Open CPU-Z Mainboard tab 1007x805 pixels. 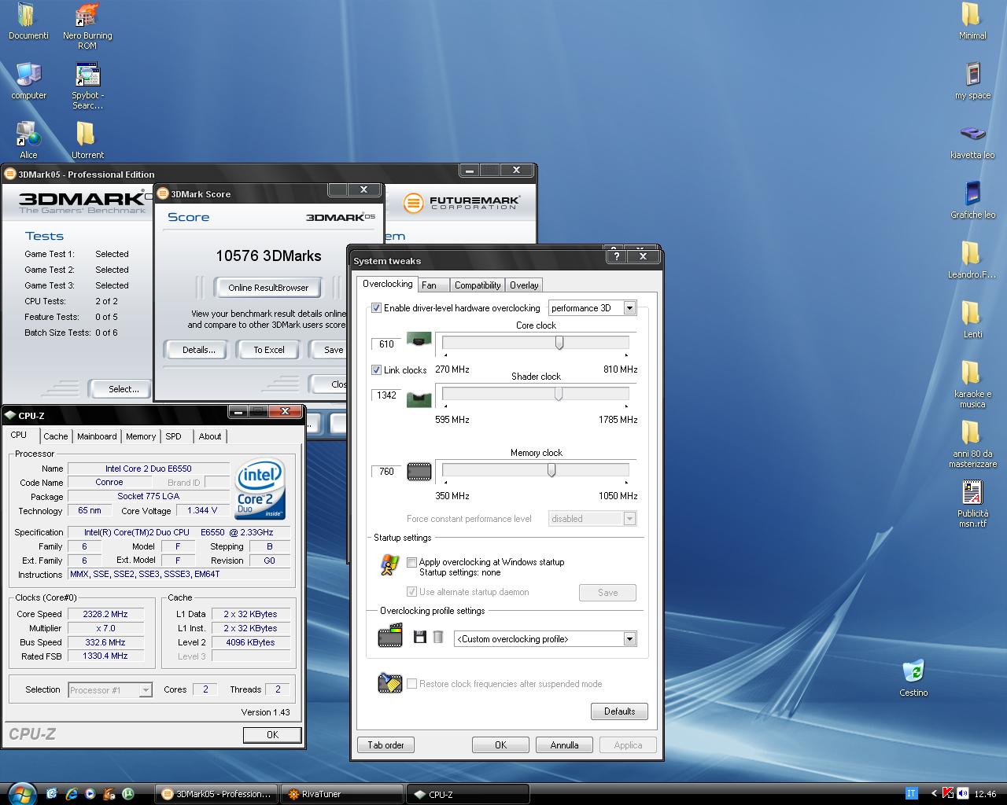tap(97, 436)
